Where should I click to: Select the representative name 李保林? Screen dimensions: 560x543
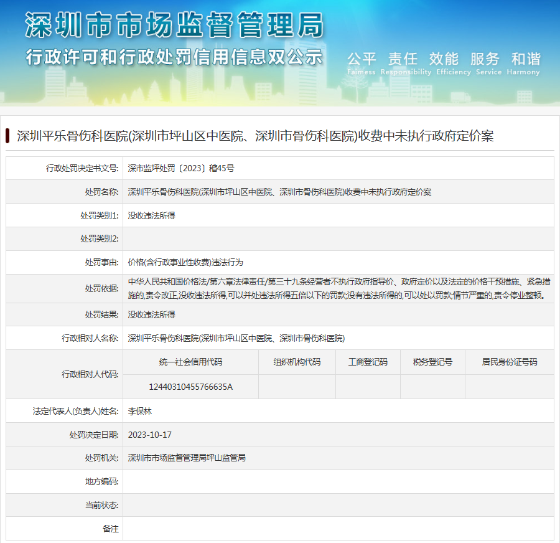click(139, 411)
